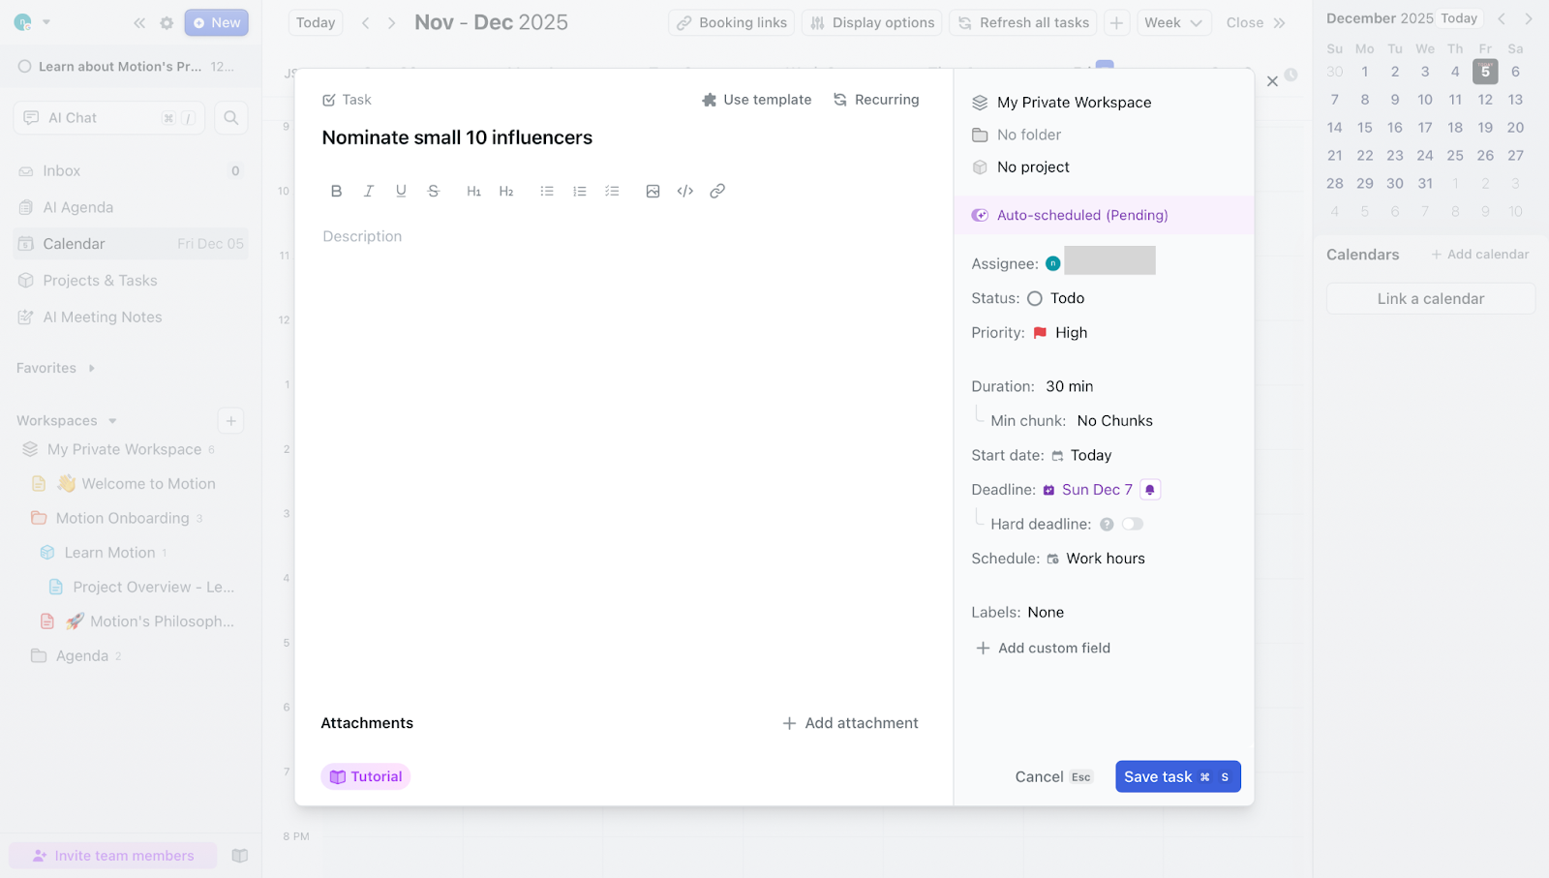
Task: Collapse the Workspaces section
Action: (114, 420)
